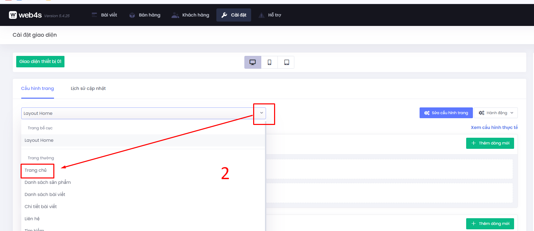Open Xem cấu hình thực tế link
Viewport: 534px width, 231px height.
494,128
